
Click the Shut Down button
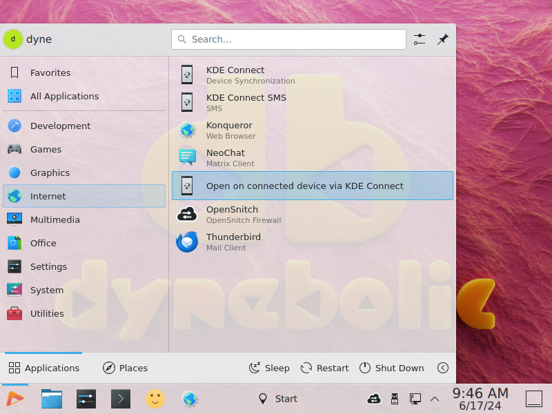coord(392,368)
